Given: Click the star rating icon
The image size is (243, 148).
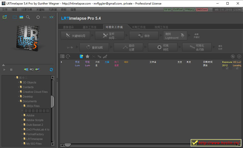Looking at the screenshot, I should (x=87, y=56).
